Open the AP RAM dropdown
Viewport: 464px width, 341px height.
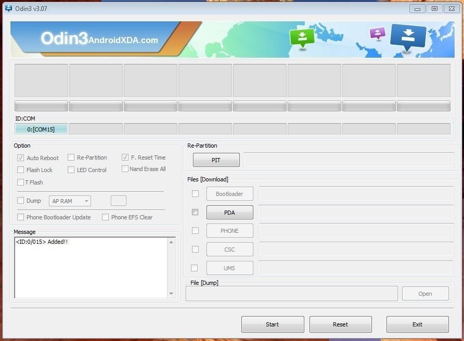70,201
